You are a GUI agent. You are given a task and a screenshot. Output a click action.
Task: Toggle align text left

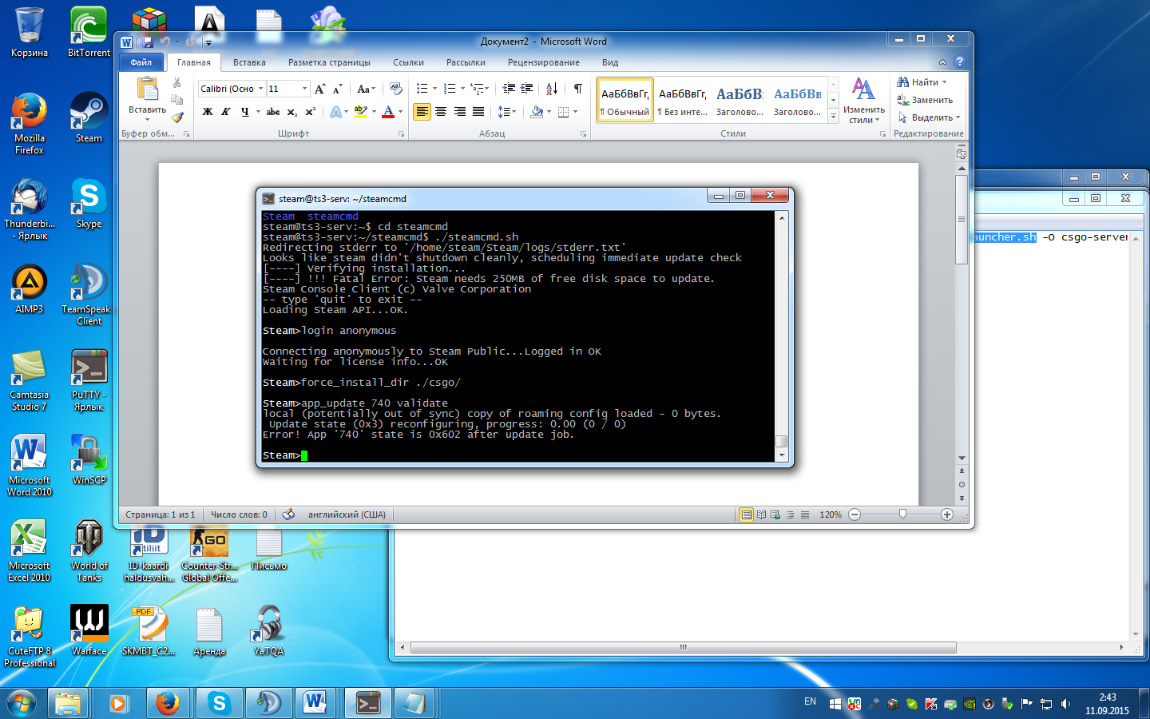click(422, 112)
